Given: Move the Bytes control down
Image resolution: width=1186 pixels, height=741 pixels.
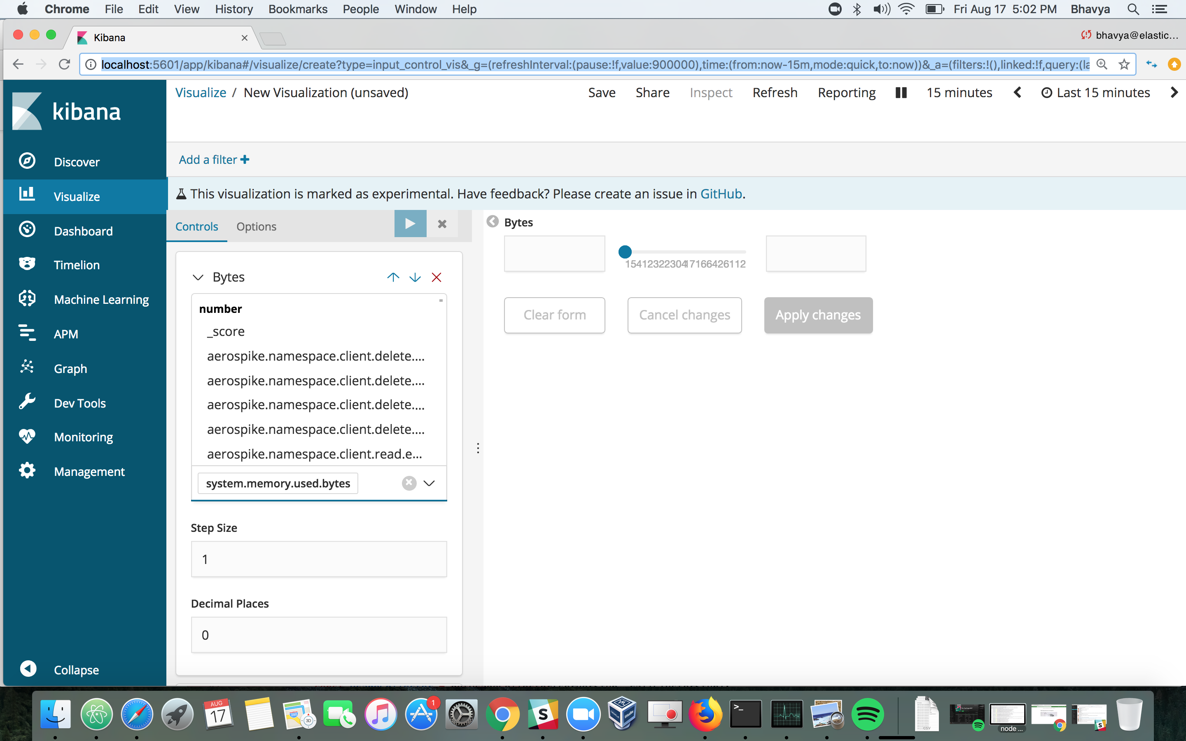Looking at the screenshot, I should click(415, 277).
